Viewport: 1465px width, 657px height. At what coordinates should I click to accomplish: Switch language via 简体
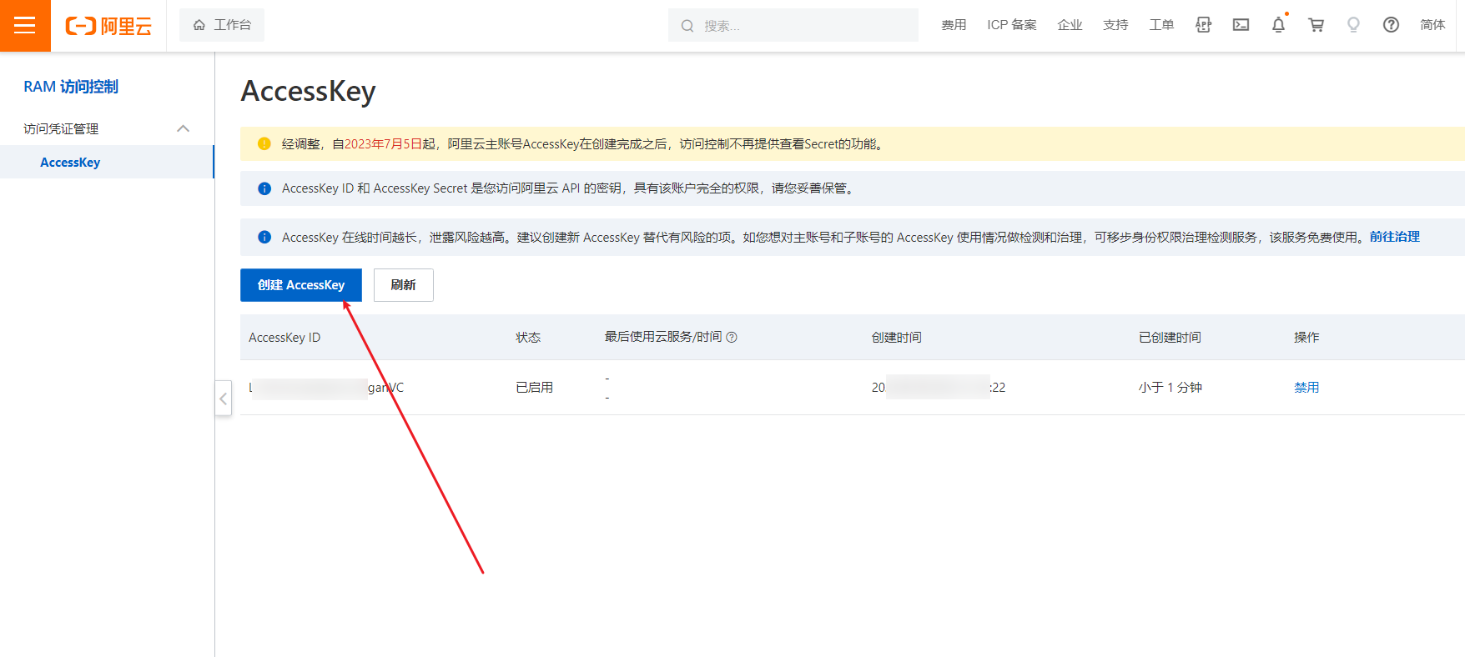pos(1432,25)
